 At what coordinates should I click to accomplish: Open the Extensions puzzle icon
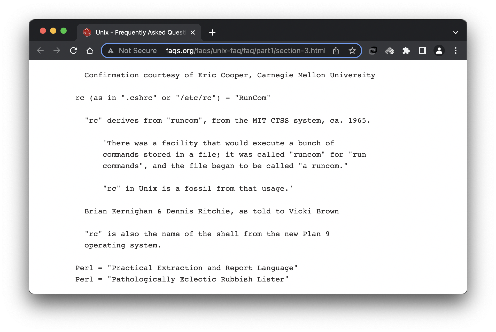tap(406, 51)
